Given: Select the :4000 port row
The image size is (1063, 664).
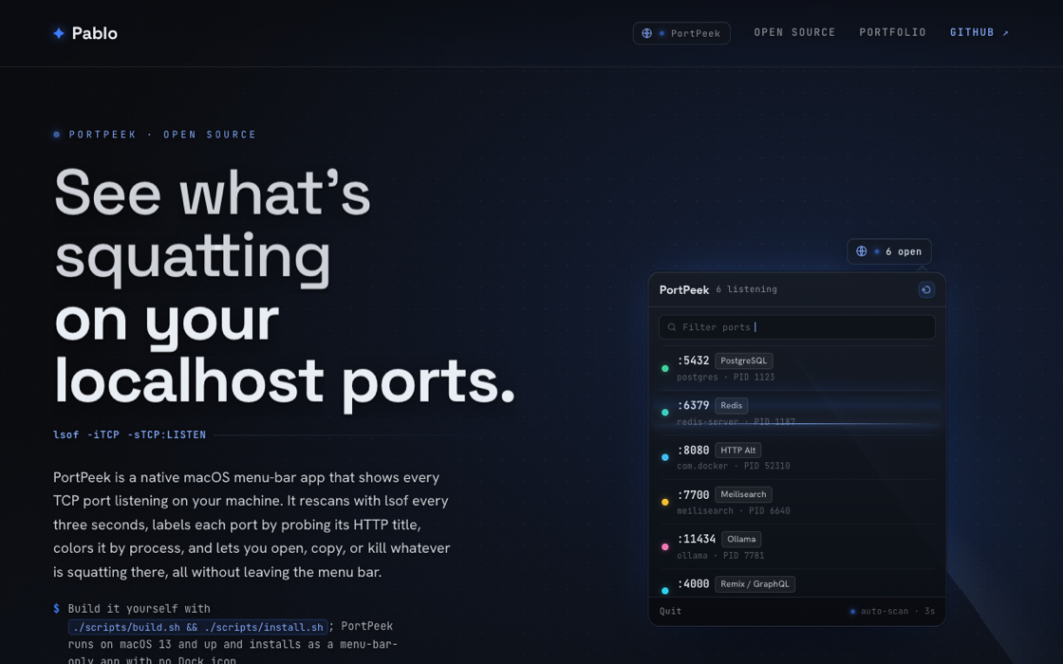Looking at the screenshot, I should tap(796, 583).
